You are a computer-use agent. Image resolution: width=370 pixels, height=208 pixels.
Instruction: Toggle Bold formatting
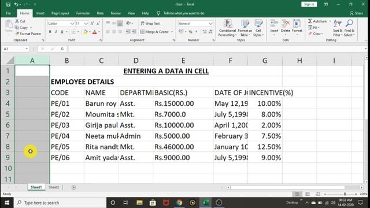(50, 32)
